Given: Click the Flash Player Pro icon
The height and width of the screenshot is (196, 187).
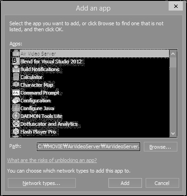Looking at the screenshot, I should (16, 132).
